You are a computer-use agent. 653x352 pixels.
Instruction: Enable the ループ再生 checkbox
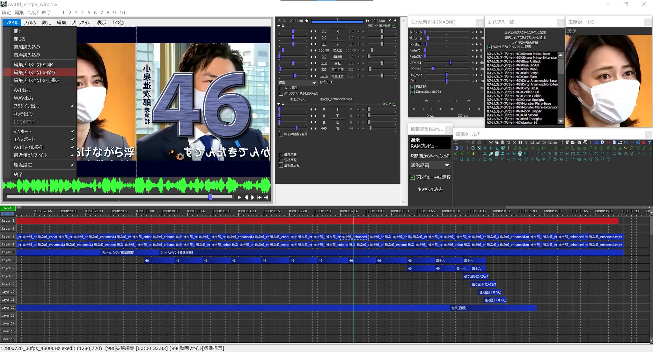(x=281, y=88)
